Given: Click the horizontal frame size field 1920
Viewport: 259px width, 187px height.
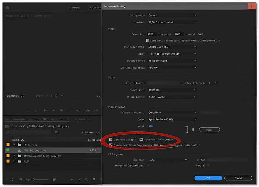Looking at the screenshot, I should point(152,34).
